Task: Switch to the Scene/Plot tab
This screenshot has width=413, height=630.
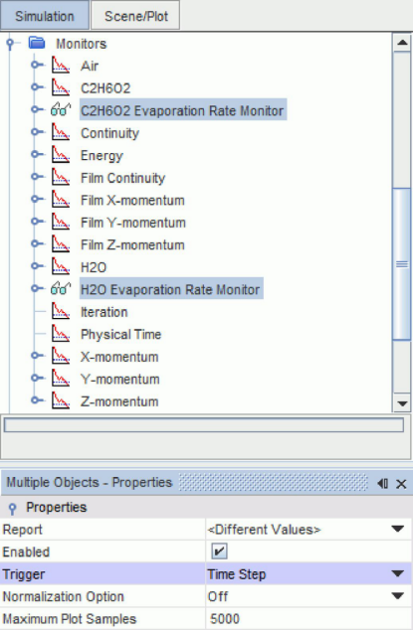Action: (135, 16)
